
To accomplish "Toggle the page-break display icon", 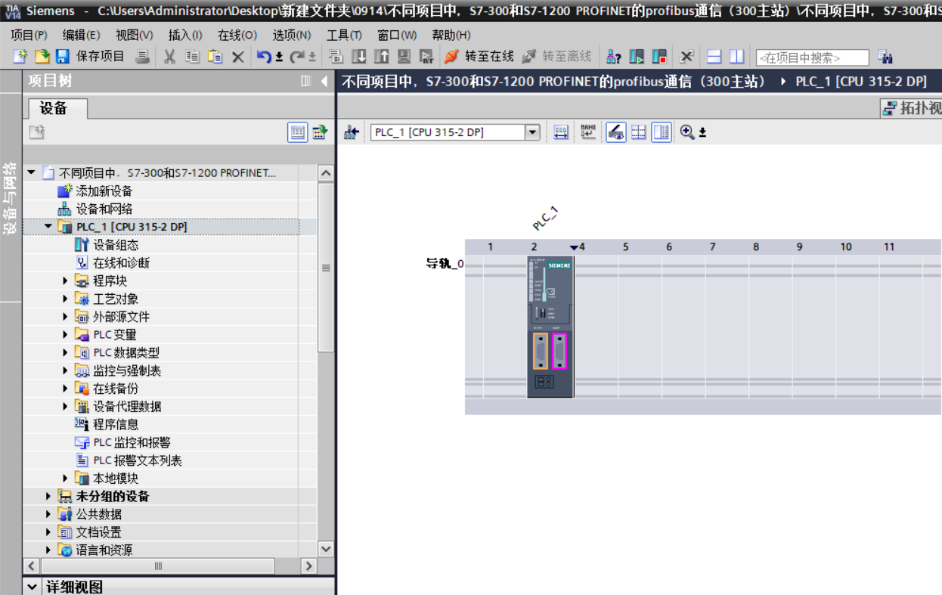I will click(x=639, y=132).
